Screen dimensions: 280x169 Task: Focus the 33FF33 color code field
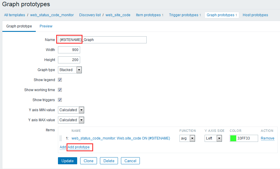point(247,138)
